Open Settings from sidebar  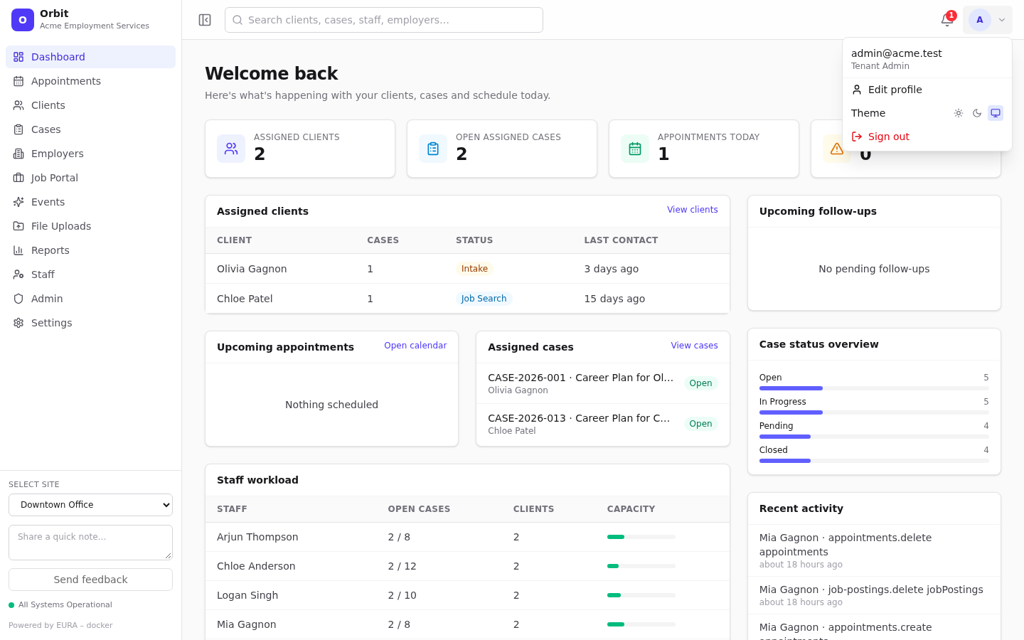click(90, 323)
